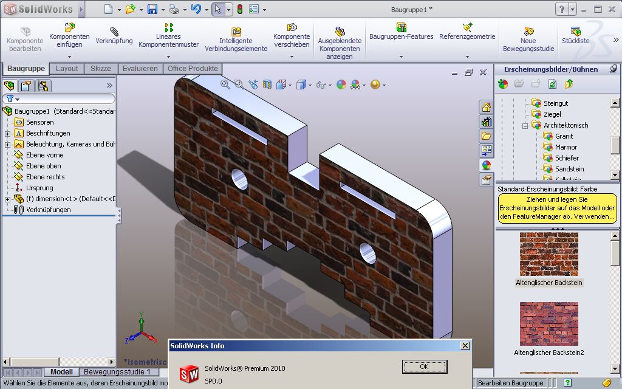The width and height of the screenshot is (622, 389).
Task: Select Altenglischer Backstein appearance thumbnail
Action: tap(549, 254)
